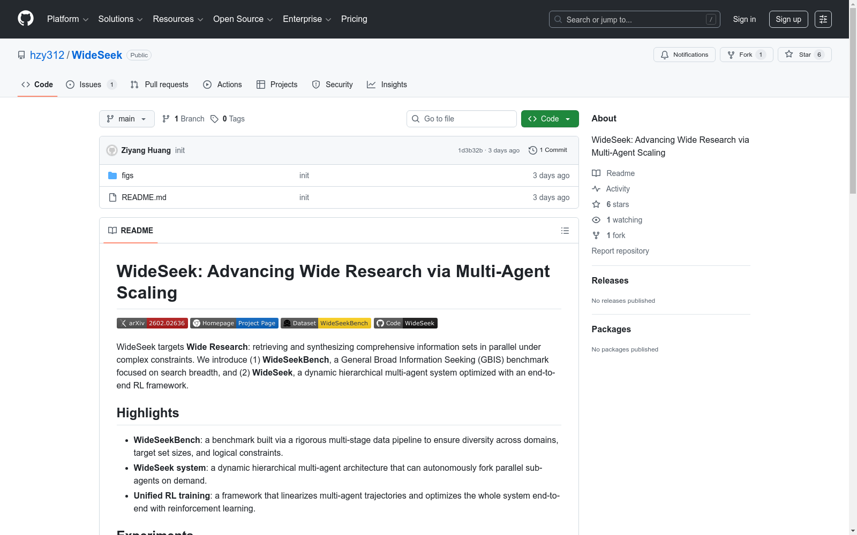Open the Dataset WideSeekBench badge
This screenshot has height=535, width=857.
[x=326, y=323]
